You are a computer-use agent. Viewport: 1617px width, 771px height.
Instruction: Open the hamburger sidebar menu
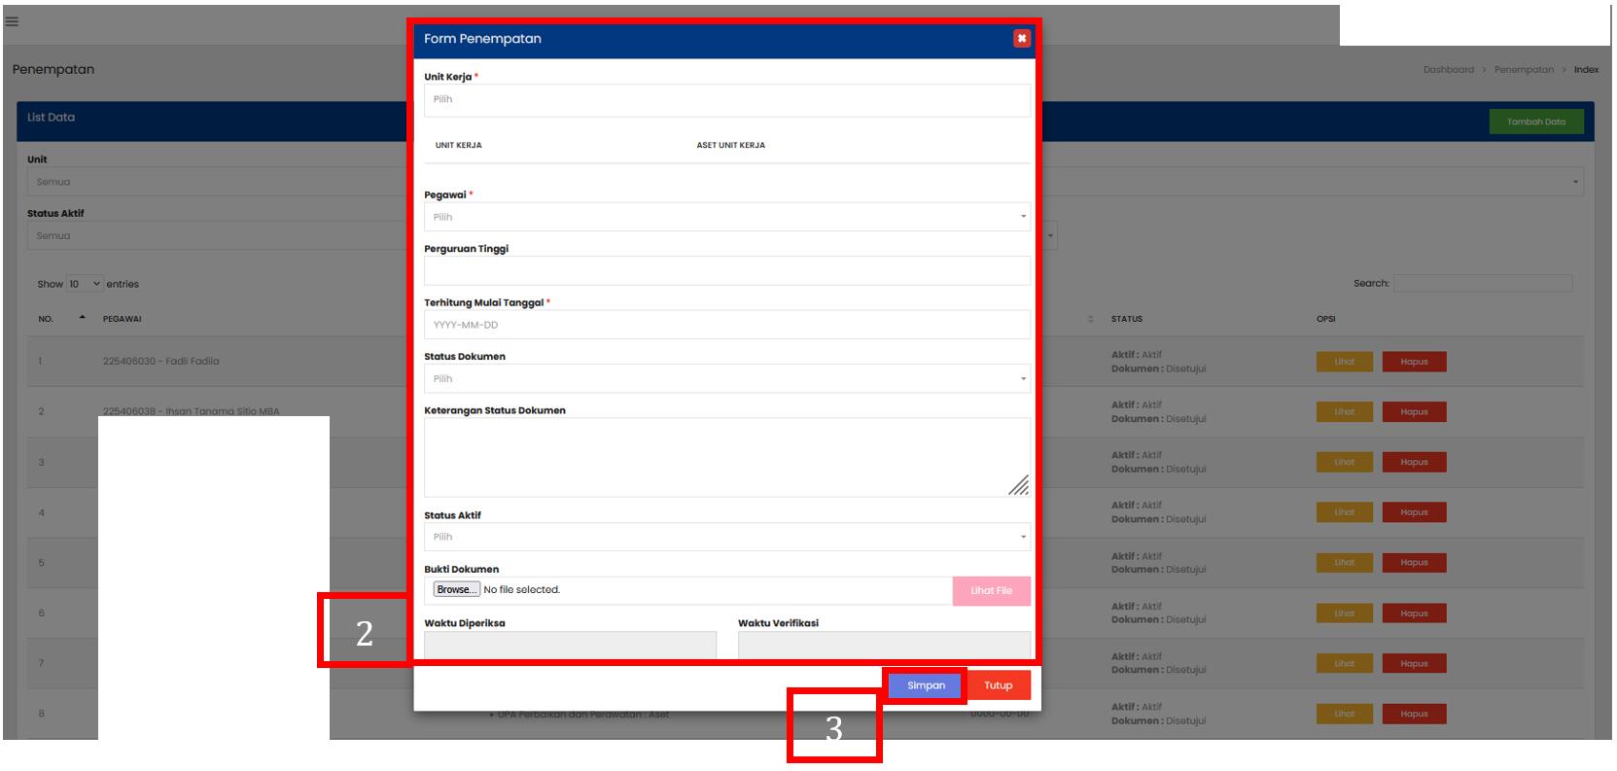click(12, 21)
